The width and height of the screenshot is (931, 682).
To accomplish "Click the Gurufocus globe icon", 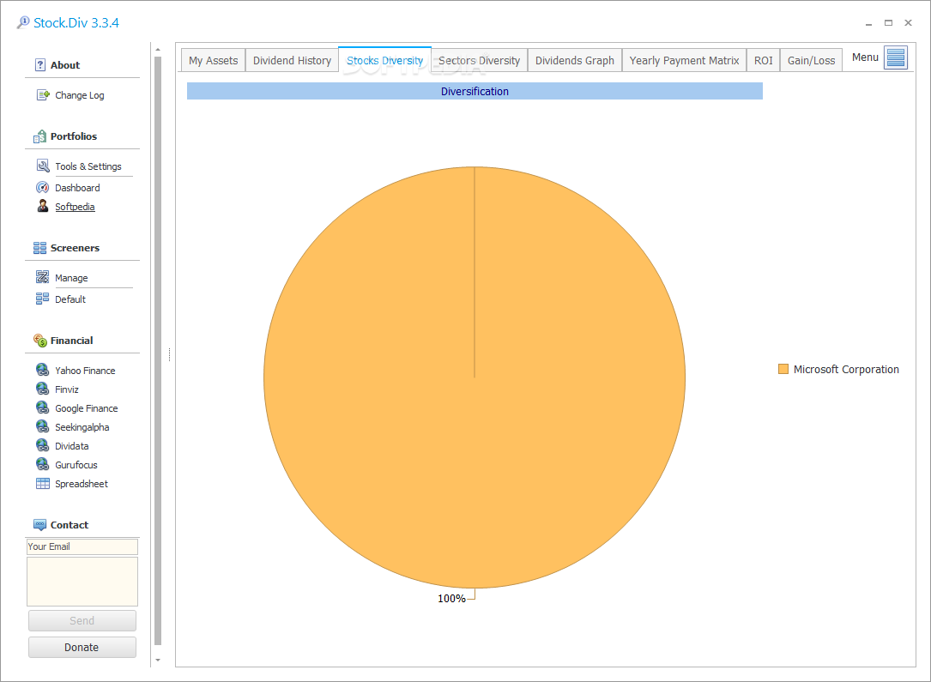I will [43, 464].
